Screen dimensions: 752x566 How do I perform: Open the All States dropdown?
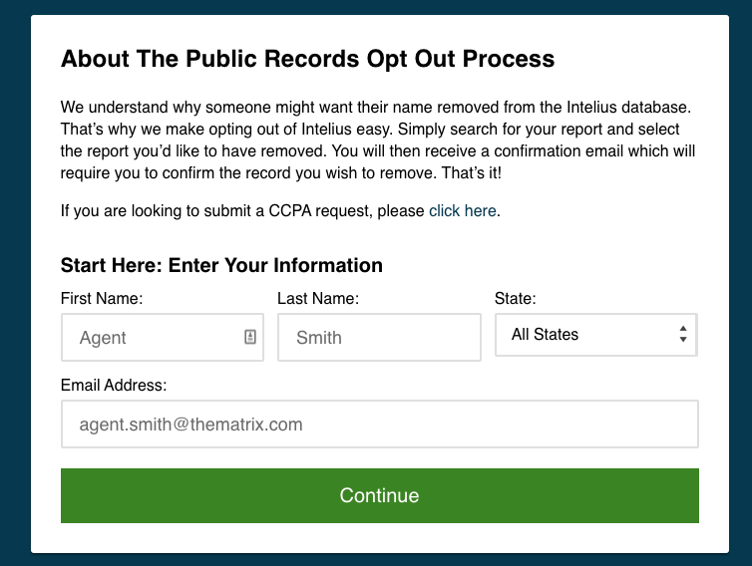point(596,335)
